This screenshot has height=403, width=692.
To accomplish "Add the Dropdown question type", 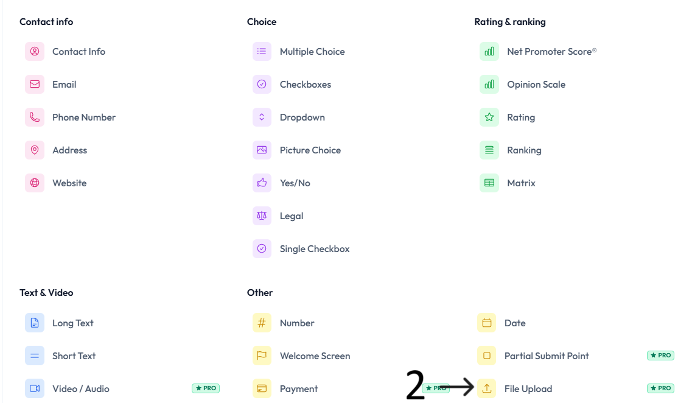I will click(x=302, y=117).
